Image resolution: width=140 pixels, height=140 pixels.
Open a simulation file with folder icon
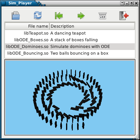pos(16,15)
